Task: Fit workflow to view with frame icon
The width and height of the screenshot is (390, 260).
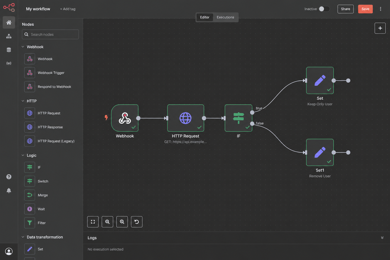Action: 93,222
